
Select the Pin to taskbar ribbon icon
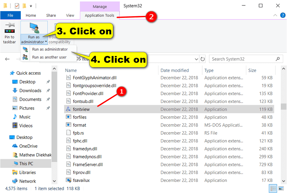9,33
